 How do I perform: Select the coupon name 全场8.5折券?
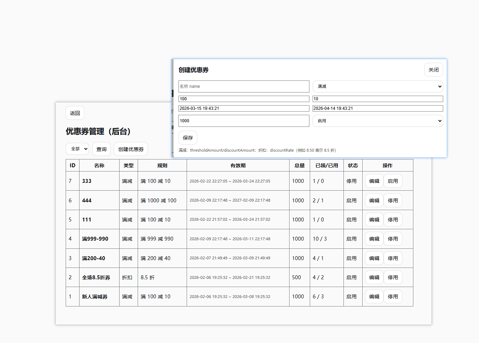(x=96, y=277)
